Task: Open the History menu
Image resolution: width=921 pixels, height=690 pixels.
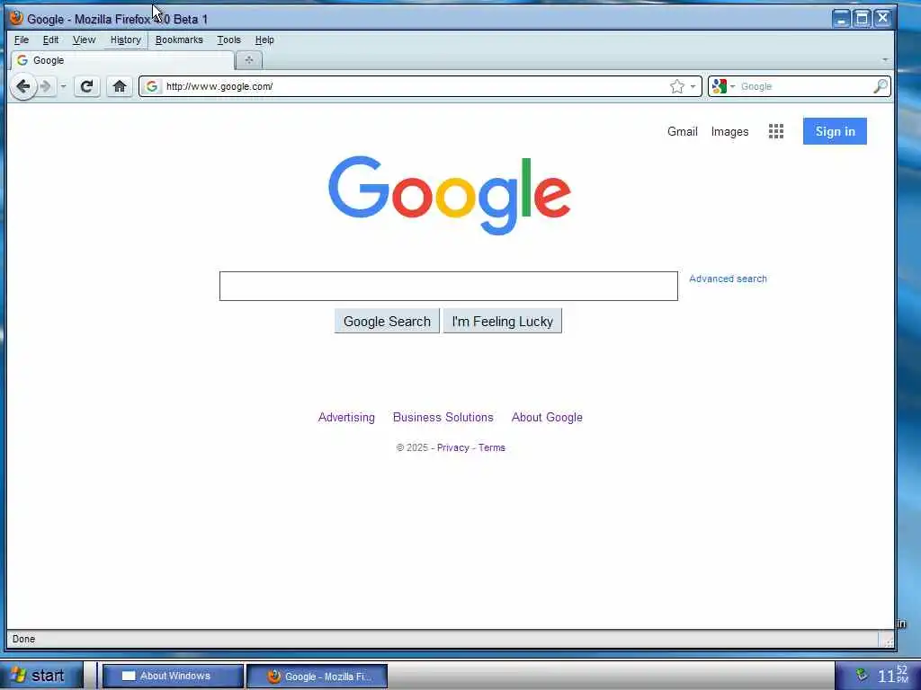Action: click(x=126, y=40)
